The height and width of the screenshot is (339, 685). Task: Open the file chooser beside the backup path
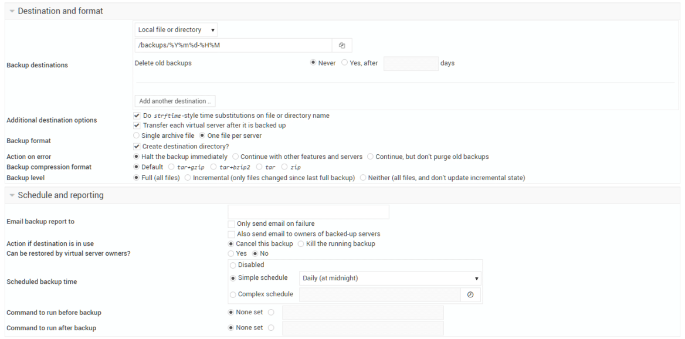coord(342,45)
